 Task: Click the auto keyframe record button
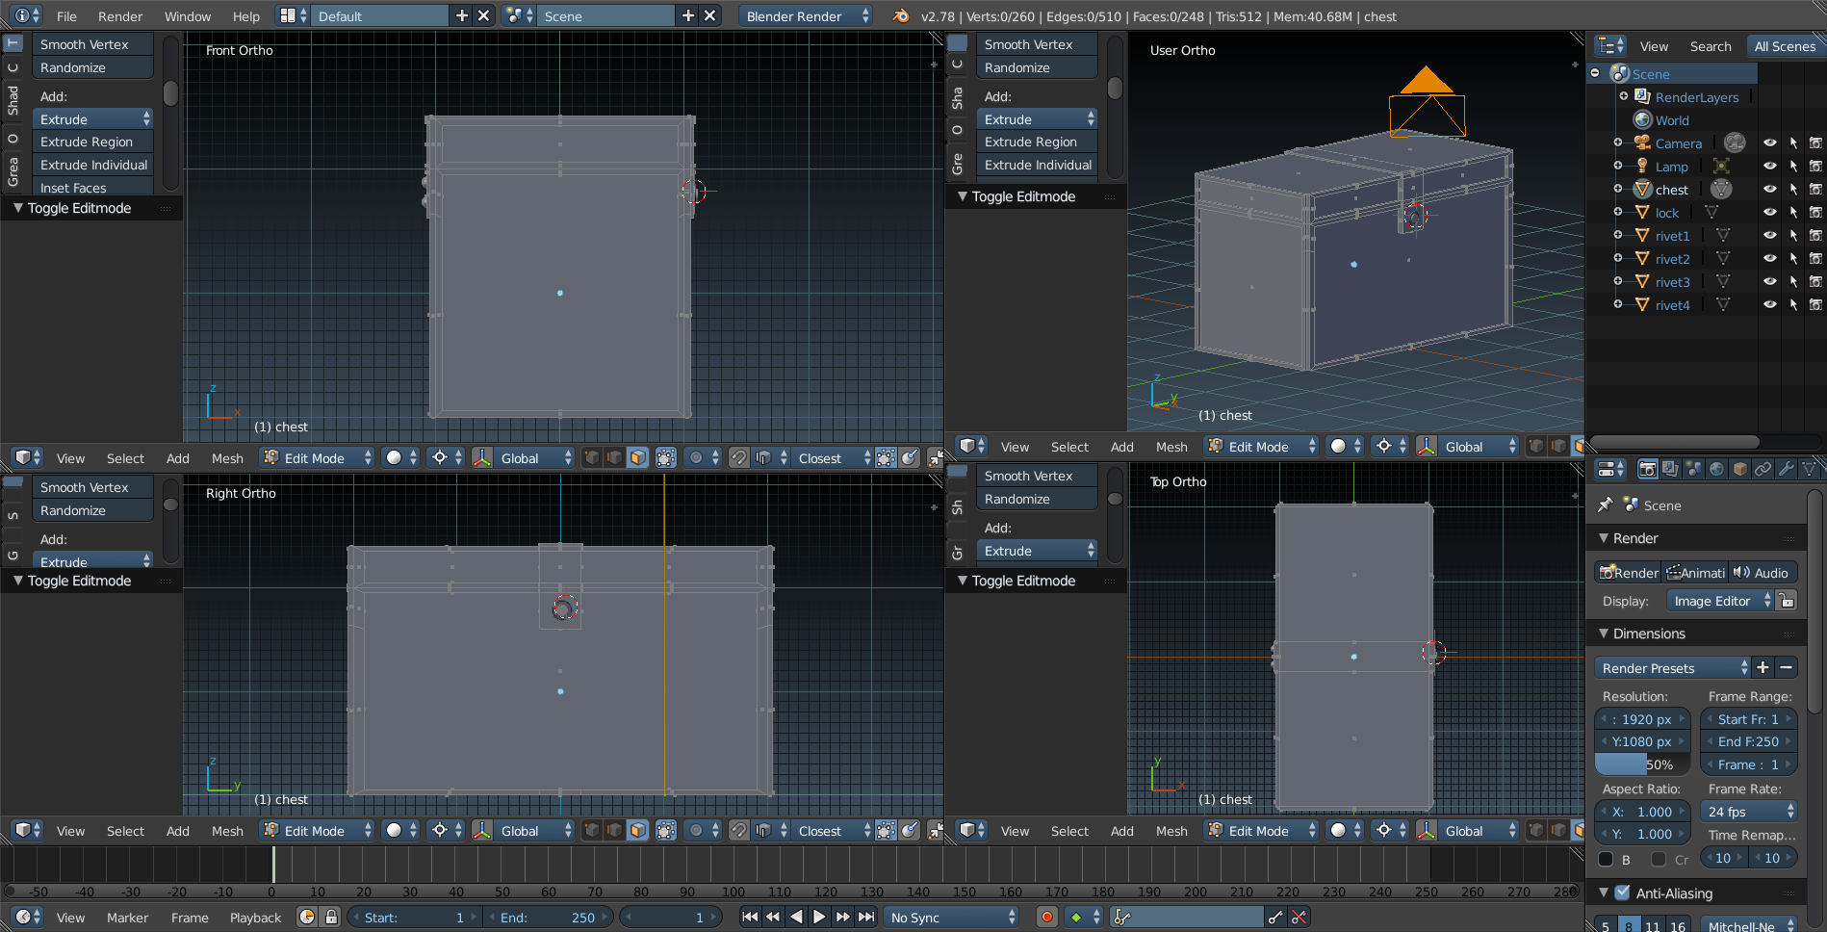1046,918
